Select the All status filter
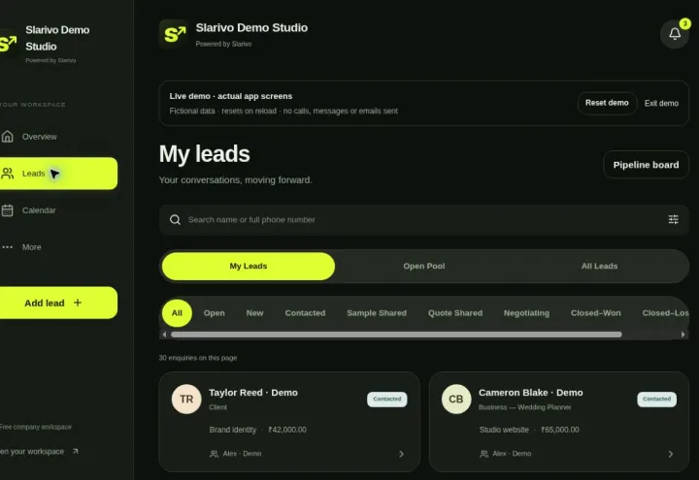The height and width of the screenshot is (480, 699). pyautogui.click(x=177, y=313)
